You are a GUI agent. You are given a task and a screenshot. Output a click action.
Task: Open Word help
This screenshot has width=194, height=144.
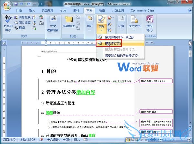tap(190, 10)
